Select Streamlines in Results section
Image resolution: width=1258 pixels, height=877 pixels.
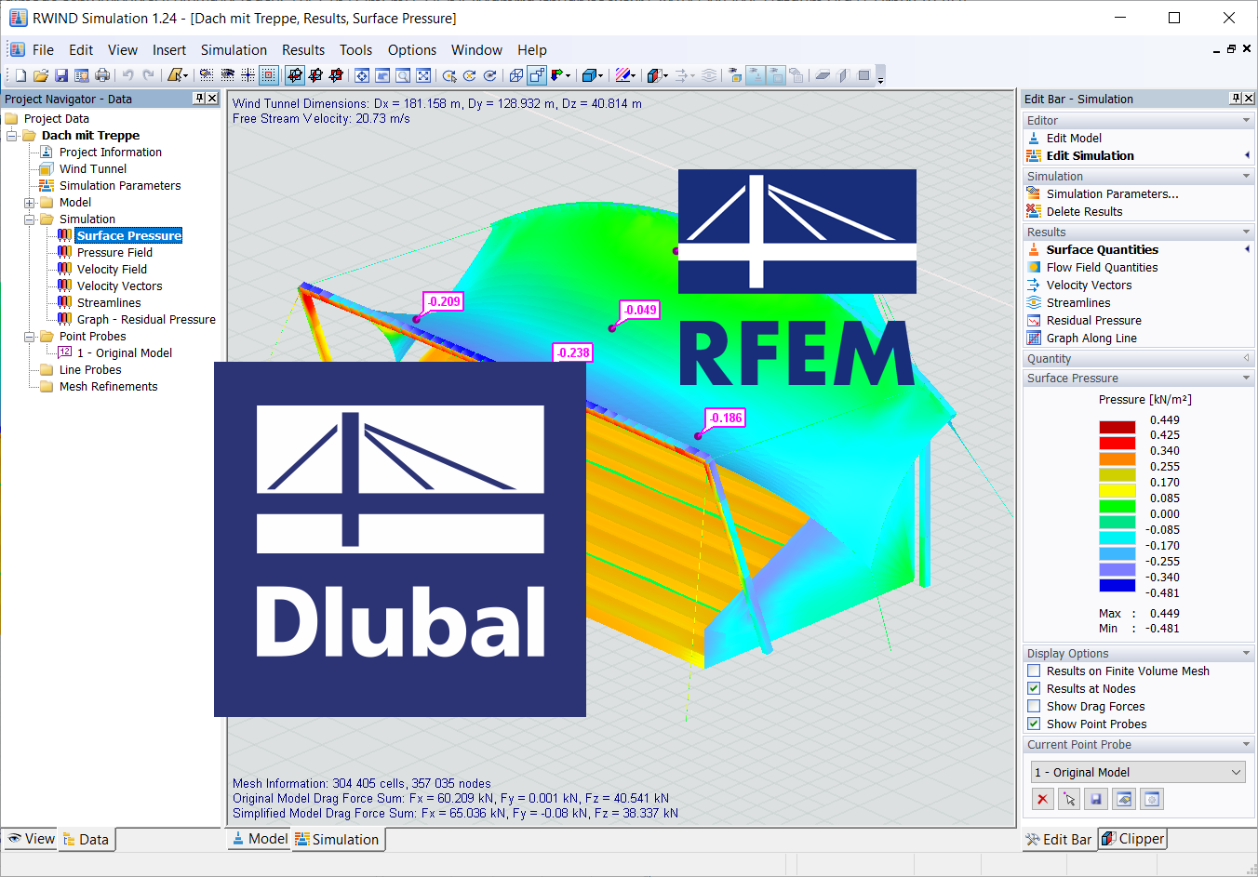pyautogui.click(x=1077, y=302)
